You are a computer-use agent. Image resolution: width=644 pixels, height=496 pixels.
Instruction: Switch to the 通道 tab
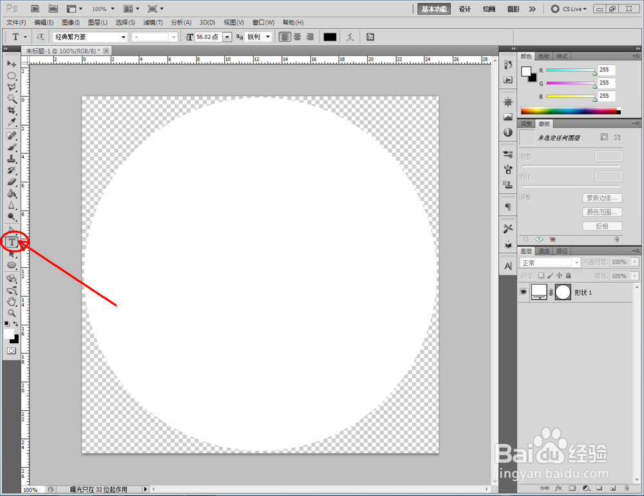(x=544, y=251)
